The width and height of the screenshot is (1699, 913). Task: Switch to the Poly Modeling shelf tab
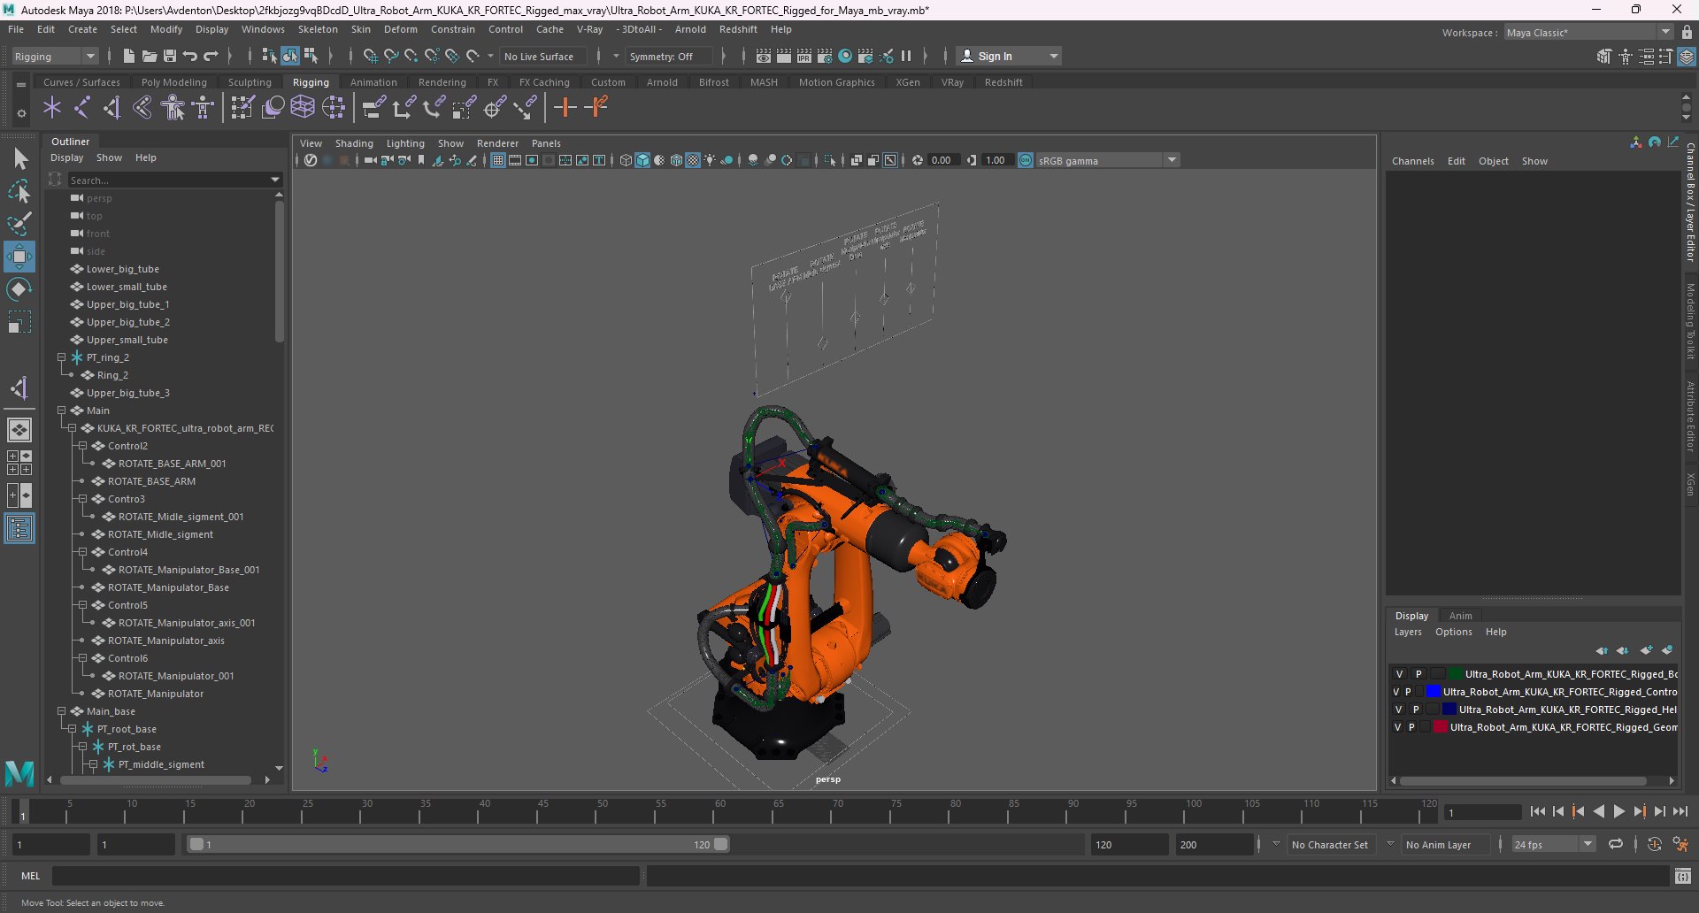pos(174,82)
